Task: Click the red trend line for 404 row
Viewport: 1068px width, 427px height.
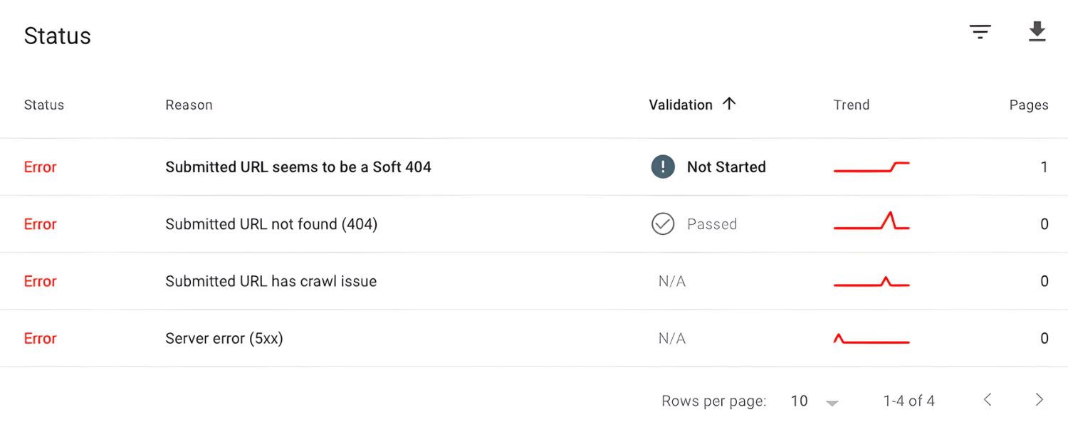Action: tap(871, 223)
